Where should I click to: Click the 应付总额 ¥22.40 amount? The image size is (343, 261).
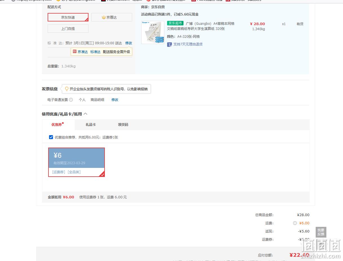299,255
